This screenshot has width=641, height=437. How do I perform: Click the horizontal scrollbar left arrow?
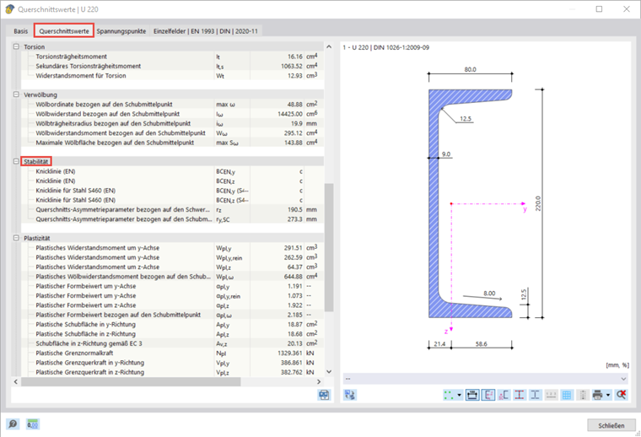tap(16, 382)
